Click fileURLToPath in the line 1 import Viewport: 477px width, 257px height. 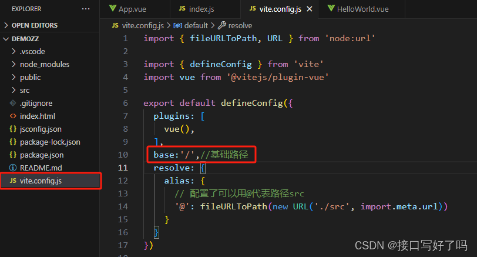tap(223, 38)
